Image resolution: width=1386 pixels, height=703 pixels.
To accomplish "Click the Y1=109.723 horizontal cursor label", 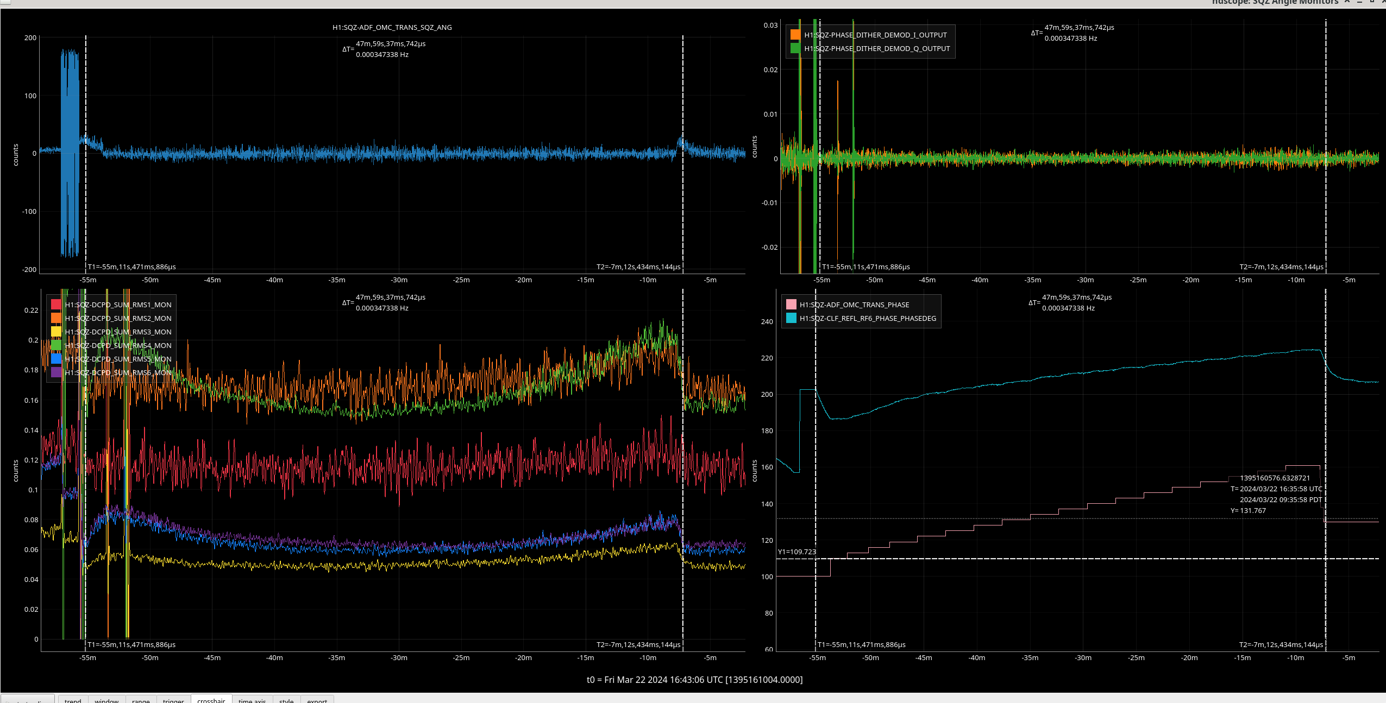I will click(x=797, y=552).
